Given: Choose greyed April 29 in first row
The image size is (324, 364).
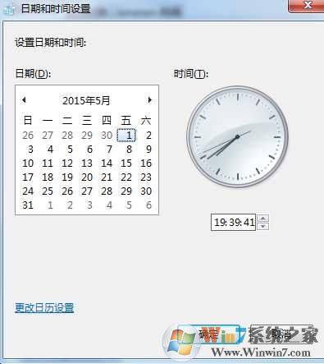Looking at the screenshot, I should click(87, 135).
